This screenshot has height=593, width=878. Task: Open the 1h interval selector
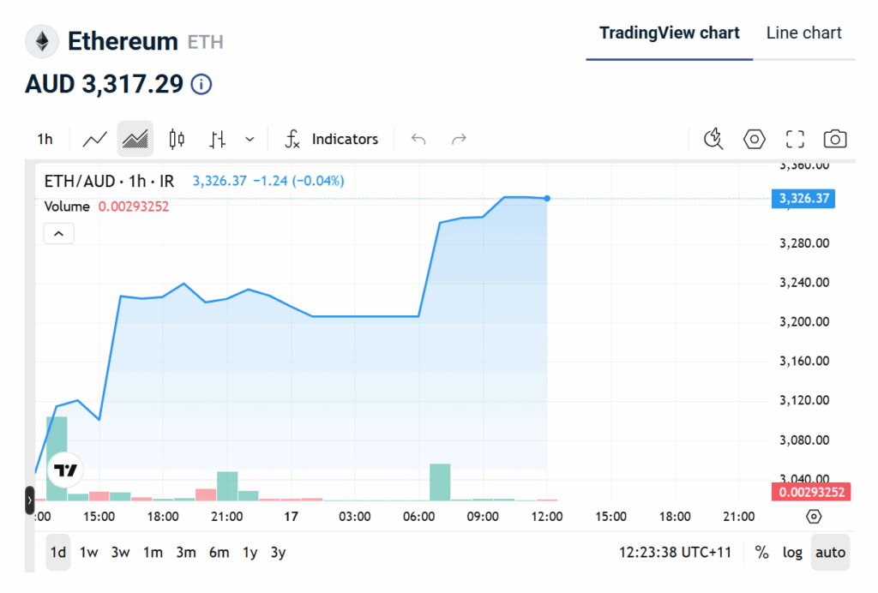point(45,138)
